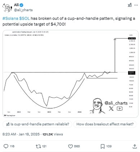Open the more options ellipsis menu
This screenshot has width=140, height=152.
pos(136,5)
